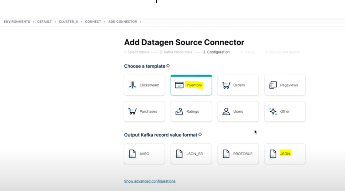Image resolution: width=345 pixels, height=191 pixels.
Task: Pick the Pageviews template icon
Action: click(273, 85)
